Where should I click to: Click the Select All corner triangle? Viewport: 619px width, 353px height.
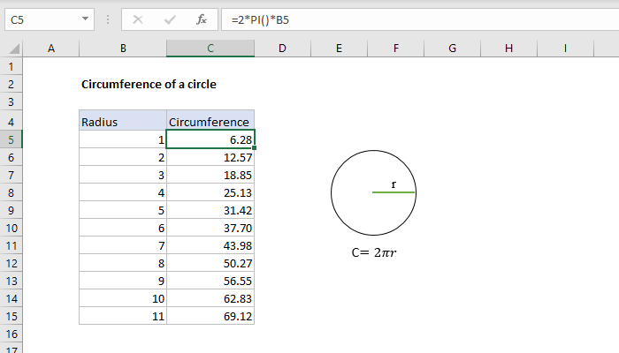[x=14, y=49]
